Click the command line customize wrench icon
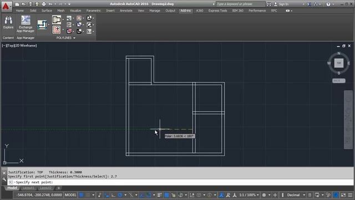 [4, 179]
